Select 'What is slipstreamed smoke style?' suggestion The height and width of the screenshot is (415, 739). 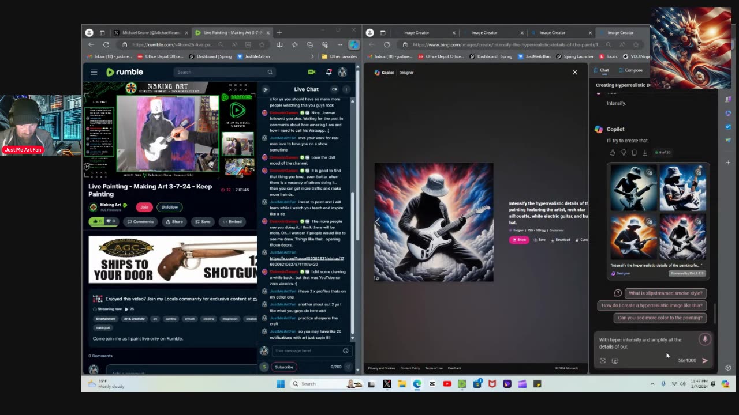point(665,293)
